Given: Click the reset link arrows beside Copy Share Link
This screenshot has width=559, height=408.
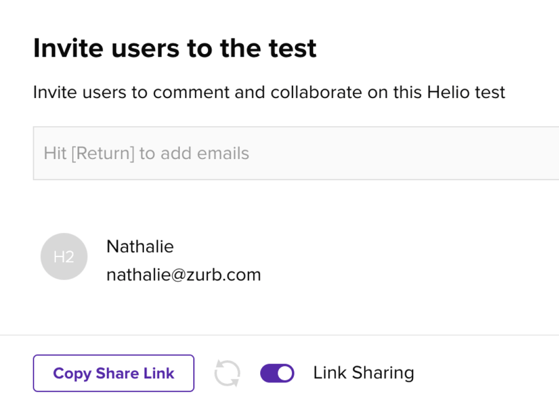Looking at the screenshot, I should pyautogui.click(x=227, y=373).
